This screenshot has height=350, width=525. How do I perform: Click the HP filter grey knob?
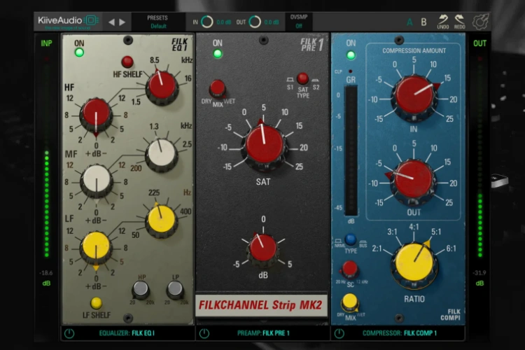click(x=141, y=288)
